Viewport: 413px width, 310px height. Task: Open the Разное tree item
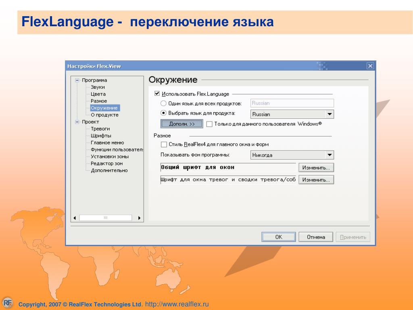point(99,101)
